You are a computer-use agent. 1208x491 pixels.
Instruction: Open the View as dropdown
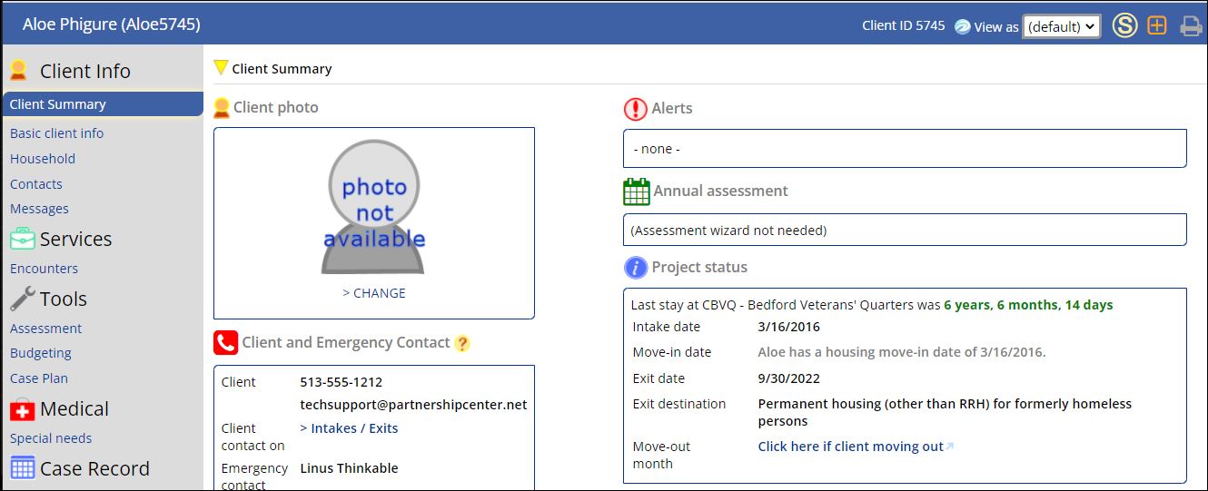1061,26
